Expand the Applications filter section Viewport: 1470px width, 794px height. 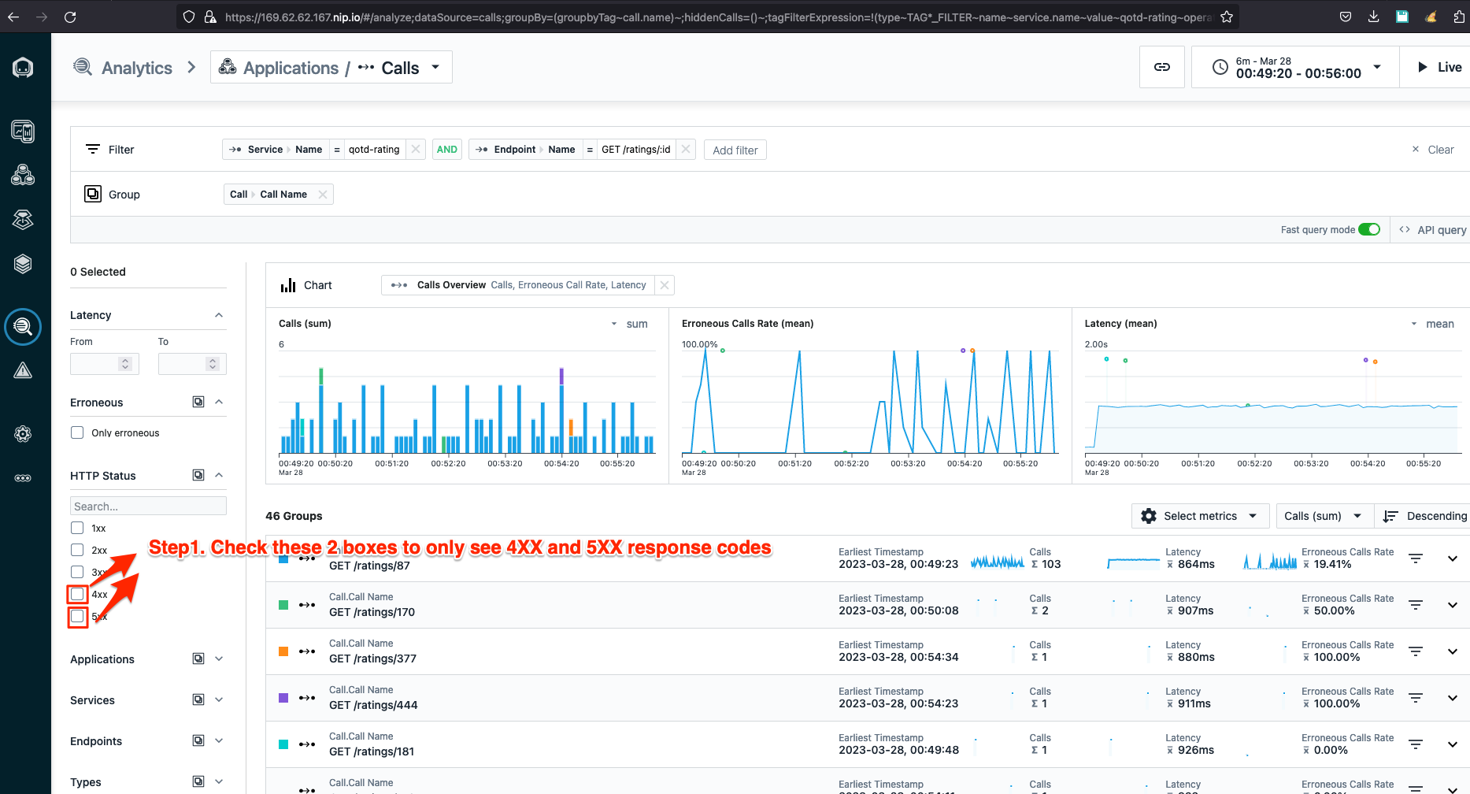coord(219,659)
